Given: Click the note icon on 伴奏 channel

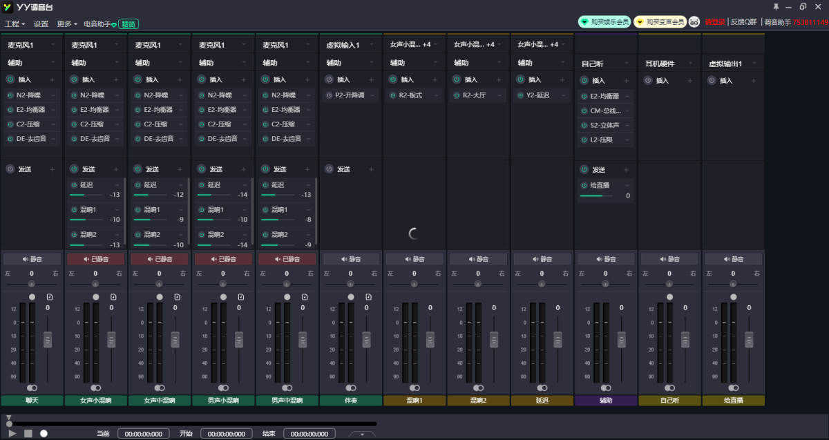Looking at the screenshot, I should (370, 297).
